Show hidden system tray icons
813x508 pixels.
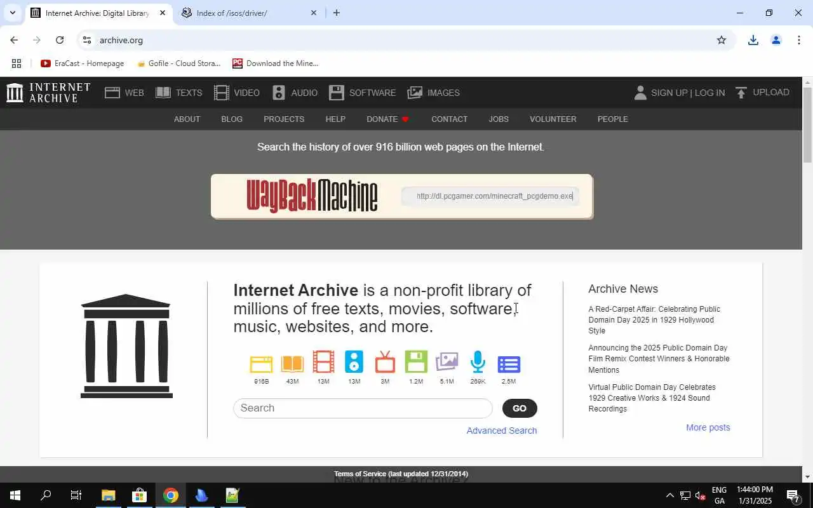tap(669, 495)
